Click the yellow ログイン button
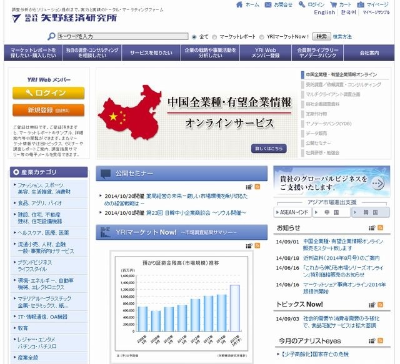 [x=49, y=93]
